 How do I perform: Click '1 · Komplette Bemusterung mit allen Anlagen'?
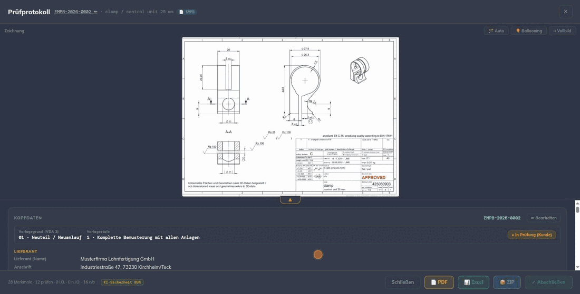click(143, 238)
